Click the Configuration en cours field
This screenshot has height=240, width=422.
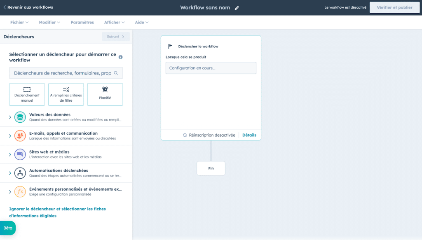211,68
